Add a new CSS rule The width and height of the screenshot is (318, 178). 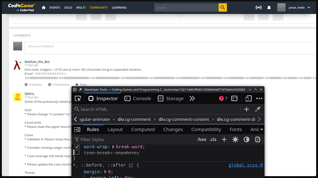[x=224, y=139]
